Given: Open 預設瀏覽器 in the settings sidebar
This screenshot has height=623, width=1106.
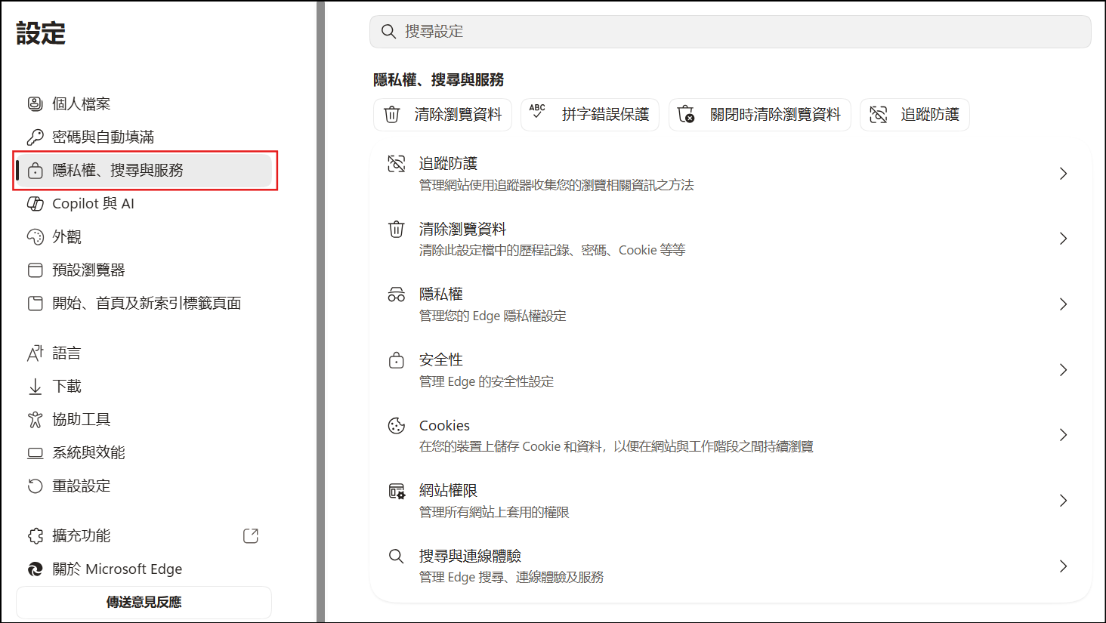Looking at the screenshot, I should (144, 270).
